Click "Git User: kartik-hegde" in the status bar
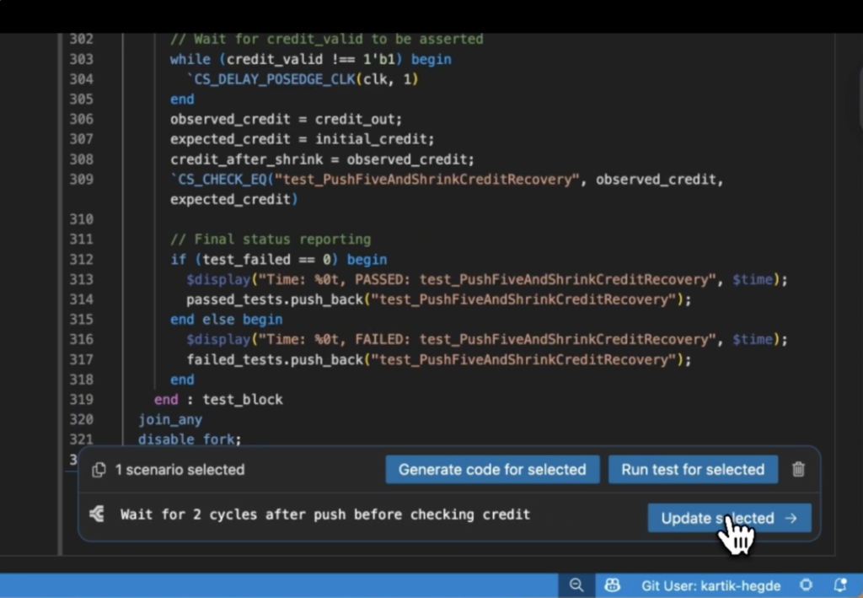Screen dimensions: 863x598 (x=710, y=585)
